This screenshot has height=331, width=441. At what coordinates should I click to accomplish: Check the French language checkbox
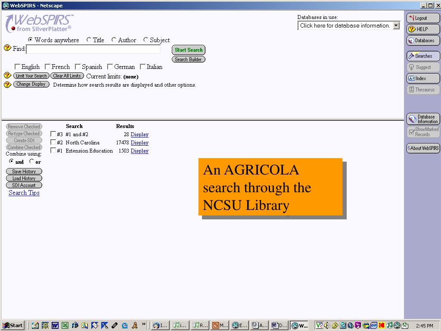click(x=47, y=66)
